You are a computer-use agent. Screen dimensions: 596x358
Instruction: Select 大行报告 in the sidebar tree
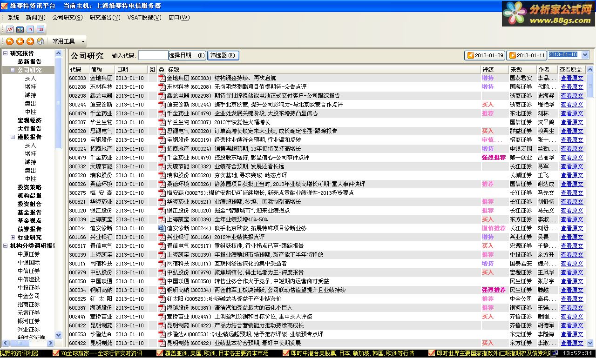[x=29, y=129]
